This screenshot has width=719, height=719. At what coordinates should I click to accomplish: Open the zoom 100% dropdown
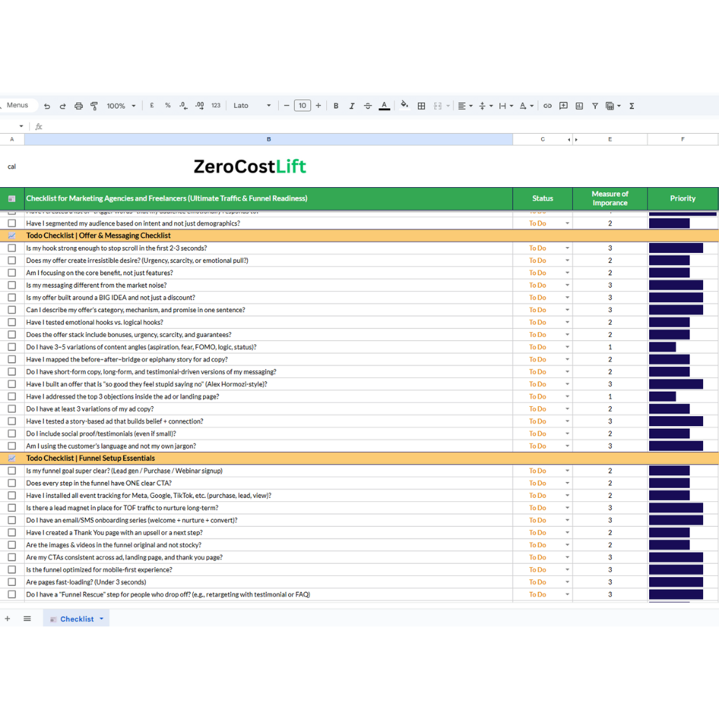point(120,106)
